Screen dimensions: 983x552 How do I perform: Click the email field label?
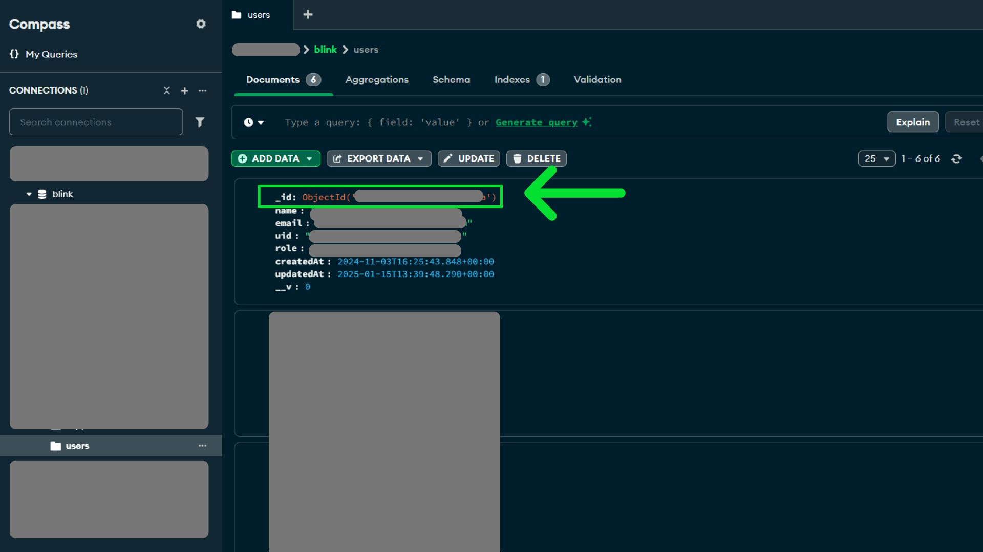click(288, 223)
